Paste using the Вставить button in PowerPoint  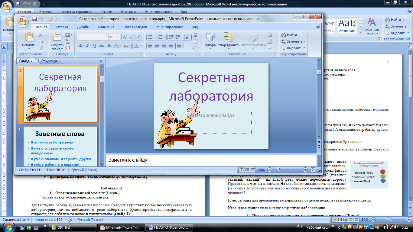click(29, 37)
